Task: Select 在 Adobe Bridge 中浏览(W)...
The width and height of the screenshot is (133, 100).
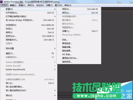Action: [x=28, y=20]
